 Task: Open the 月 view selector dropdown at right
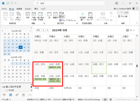pyautogui.click(x=130, y=30)
